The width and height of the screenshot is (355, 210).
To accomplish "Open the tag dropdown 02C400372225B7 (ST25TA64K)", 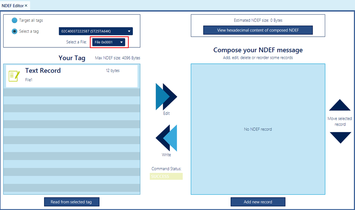I will [x=96, y=31].
